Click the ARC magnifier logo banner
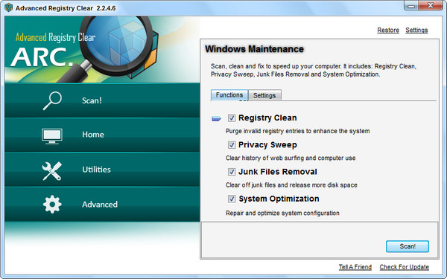 (102, 50)
